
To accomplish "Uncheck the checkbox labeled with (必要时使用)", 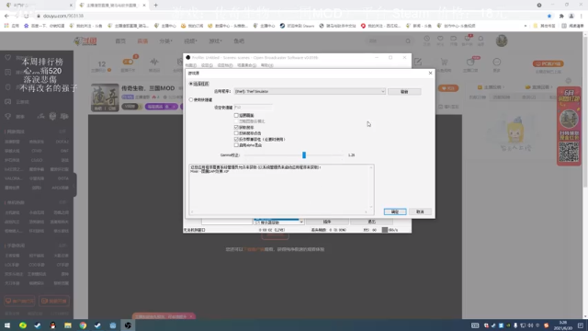I will click(236, 139).
